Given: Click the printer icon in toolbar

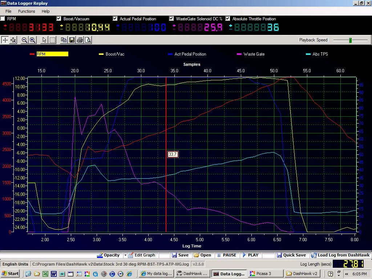Looking at the screenshot, I should coord(80,40).
